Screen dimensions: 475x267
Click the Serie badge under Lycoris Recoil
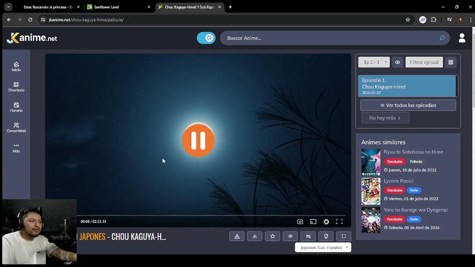click(x=414, y=190)
